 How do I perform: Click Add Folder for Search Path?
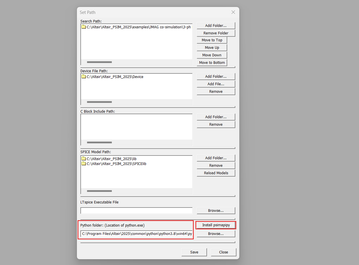[216, 25]
